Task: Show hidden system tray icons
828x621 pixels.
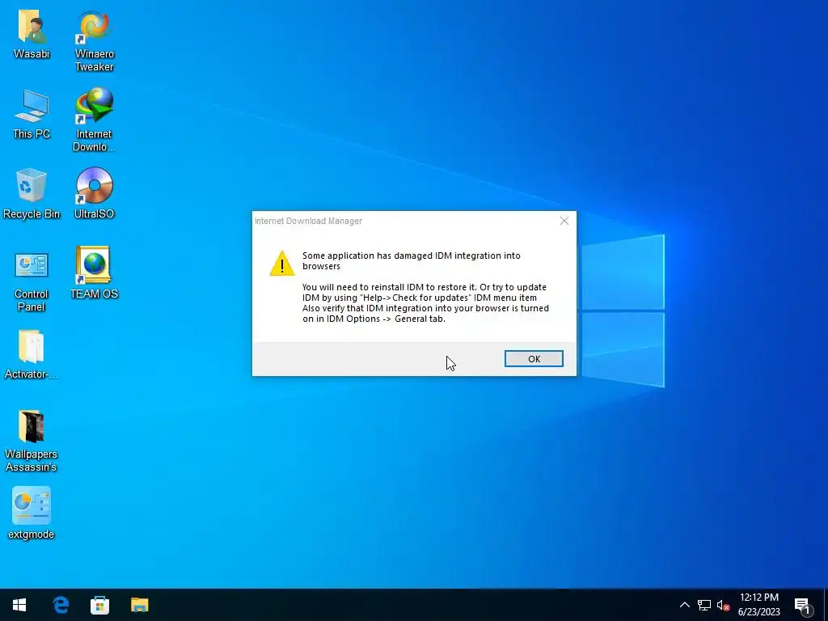Action: 684,605
